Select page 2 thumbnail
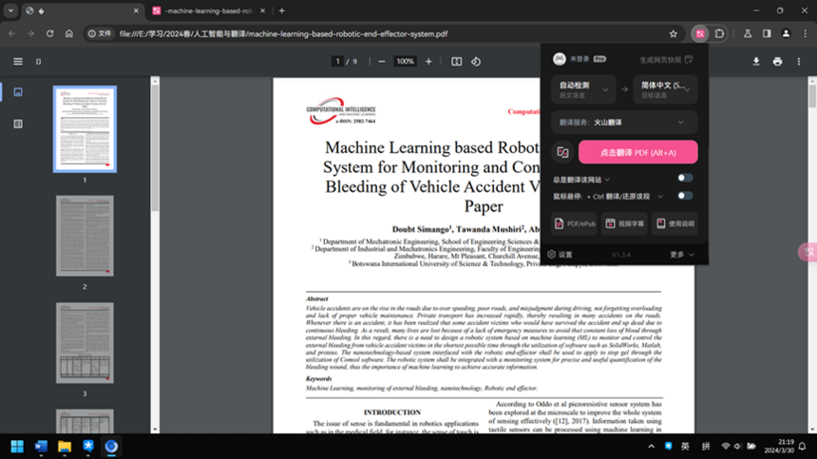 tap(85, 236)
